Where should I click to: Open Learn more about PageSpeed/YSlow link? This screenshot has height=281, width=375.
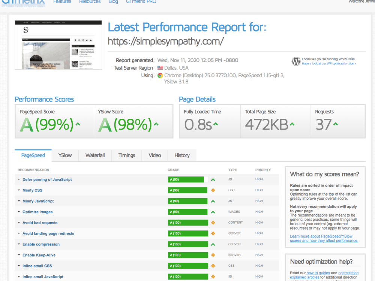click(324, 238)
